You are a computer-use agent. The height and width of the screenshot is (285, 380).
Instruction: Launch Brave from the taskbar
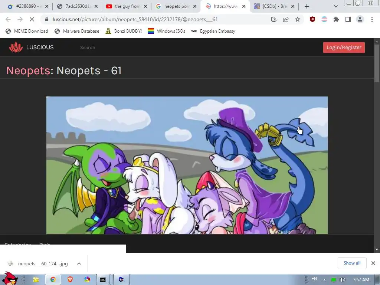70,280
